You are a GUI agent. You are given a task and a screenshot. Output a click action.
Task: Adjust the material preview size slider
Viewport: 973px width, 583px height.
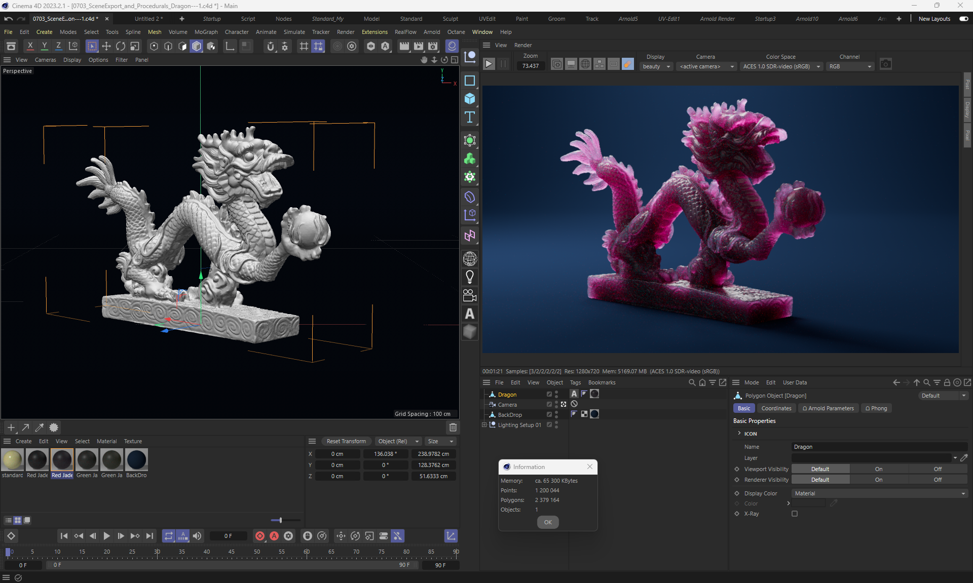280,520
